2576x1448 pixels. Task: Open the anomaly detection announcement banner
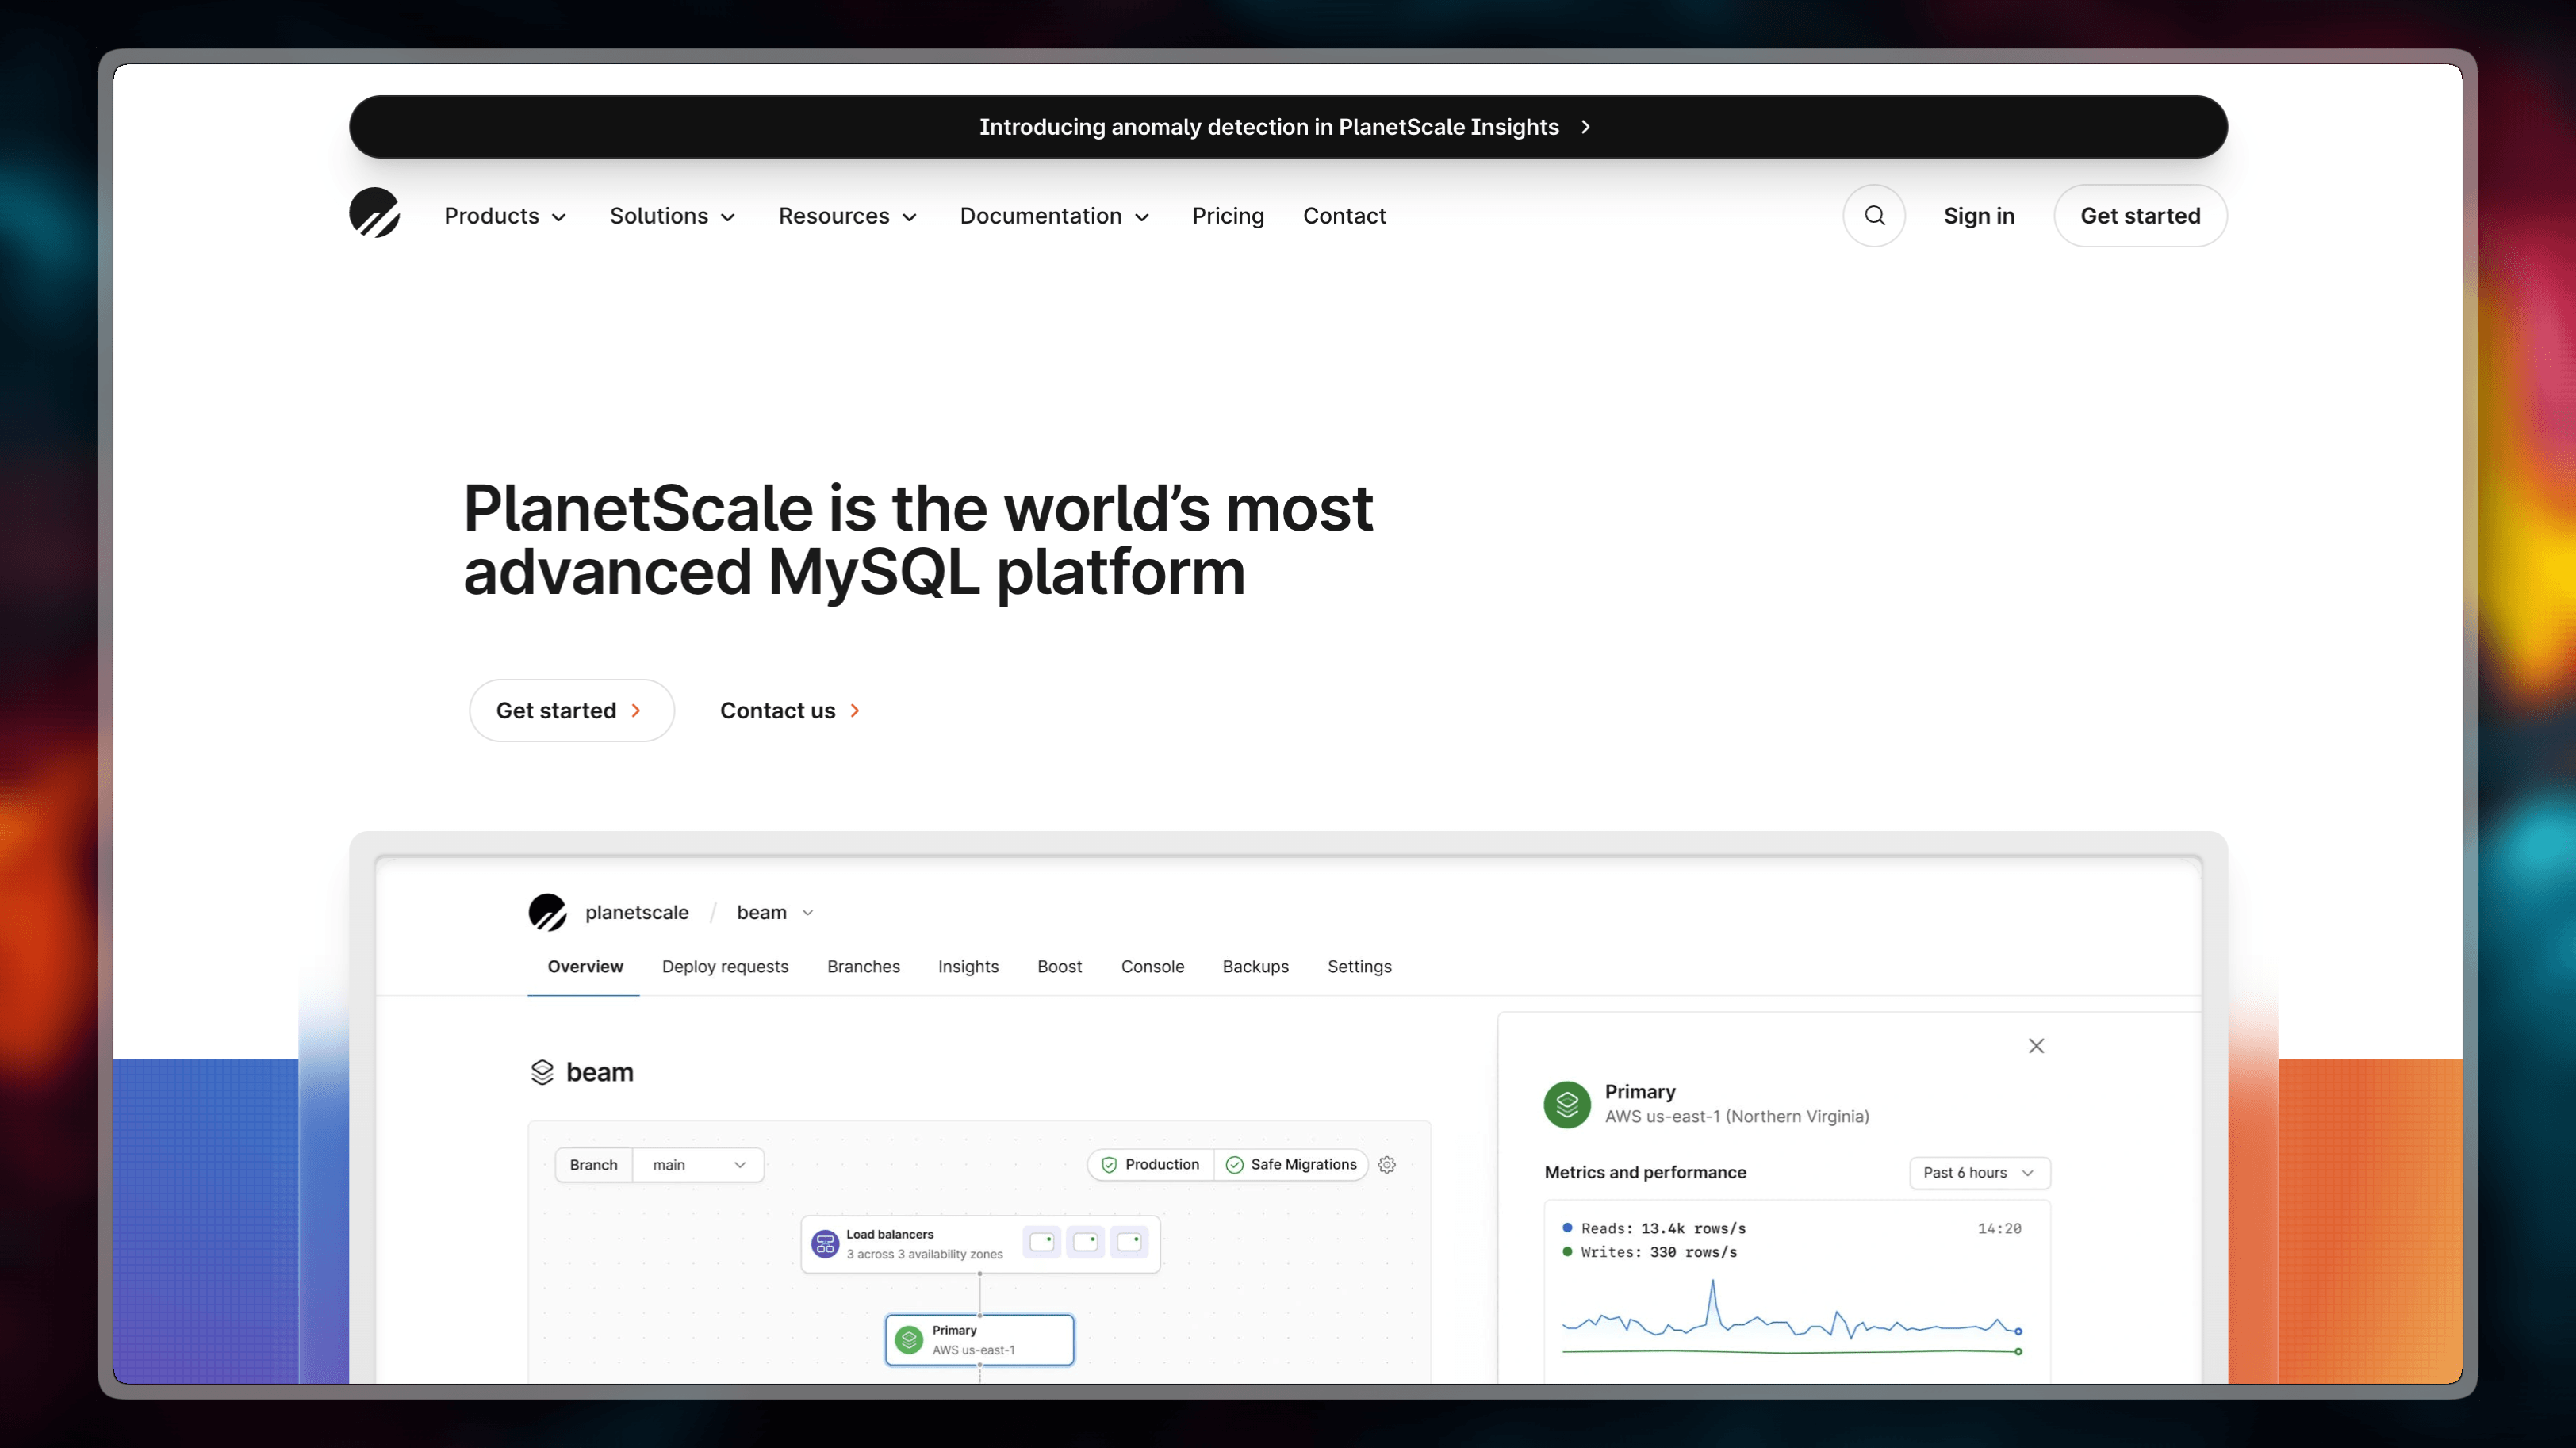tap(1288, 127)
